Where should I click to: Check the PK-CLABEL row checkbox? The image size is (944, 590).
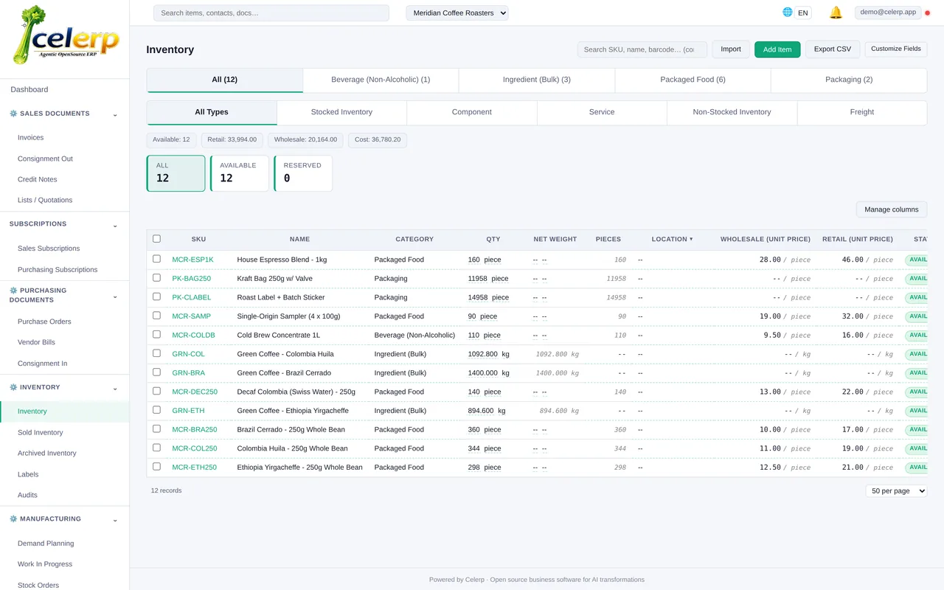(156, 296)
